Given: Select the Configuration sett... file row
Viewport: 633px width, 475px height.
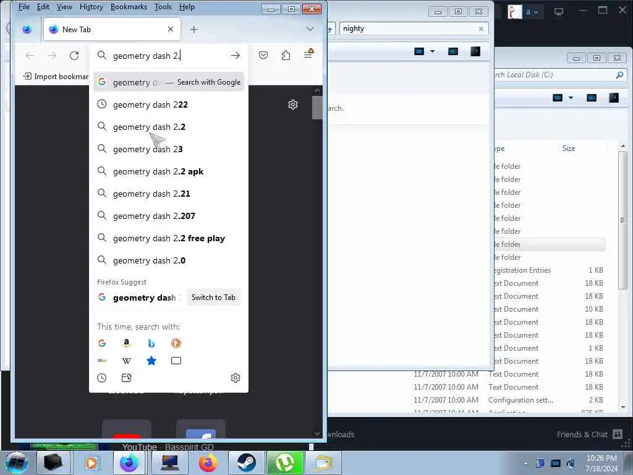Looking at the screenshot, I should click(x=509, y=400).
